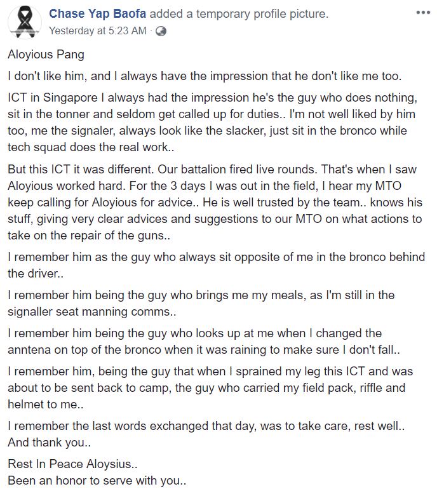Open the black ribbon profile picture
Image resolution: width=437 pixels, height=496 pixels.
pyautogui.click(x=25, y=22)
